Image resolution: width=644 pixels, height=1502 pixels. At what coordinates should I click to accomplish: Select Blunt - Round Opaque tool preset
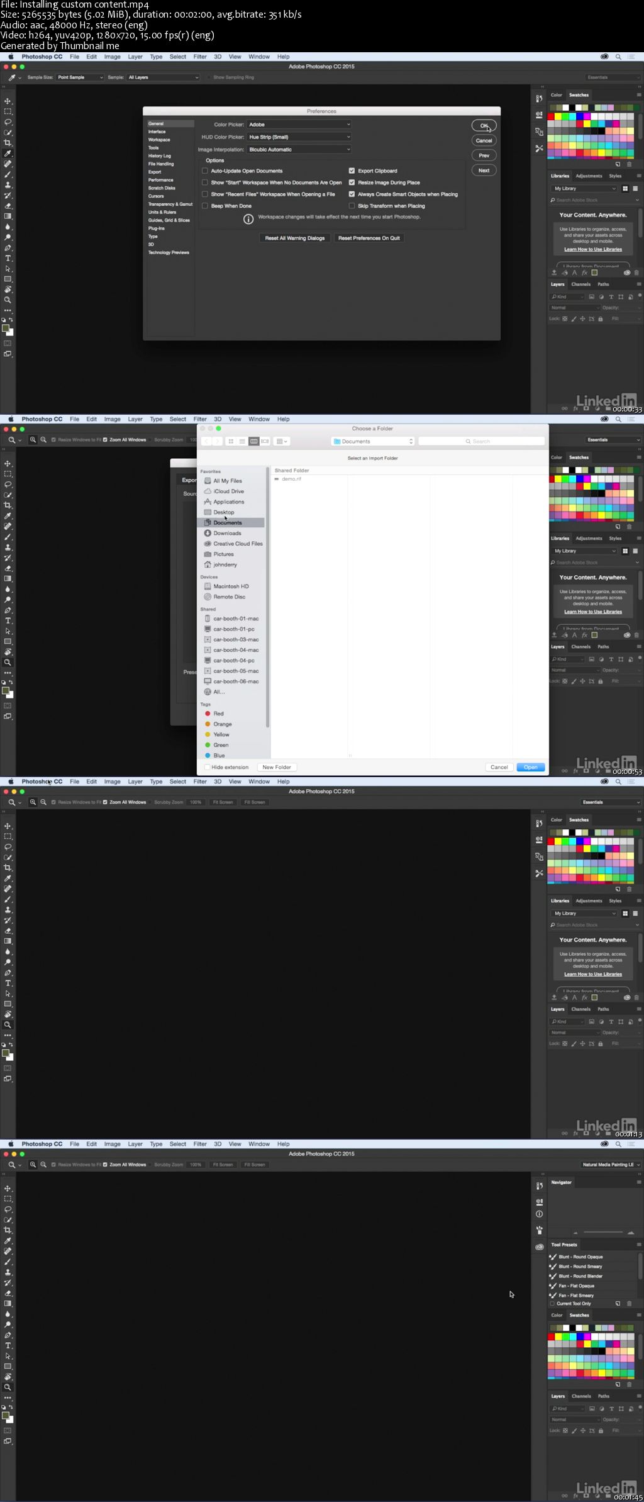pyautogui.click(x=580, y=1257)
